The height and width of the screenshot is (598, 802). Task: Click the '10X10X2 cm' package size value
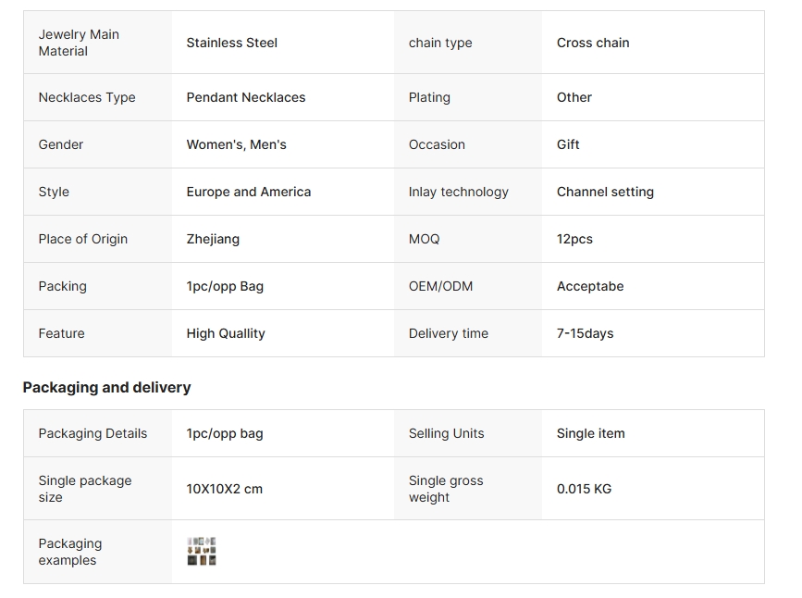point(225,489)
